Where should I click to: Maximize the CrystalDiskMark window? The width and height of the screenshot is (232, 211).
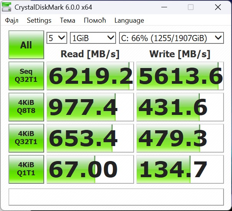pyautogui.click(x=191, y=7)
